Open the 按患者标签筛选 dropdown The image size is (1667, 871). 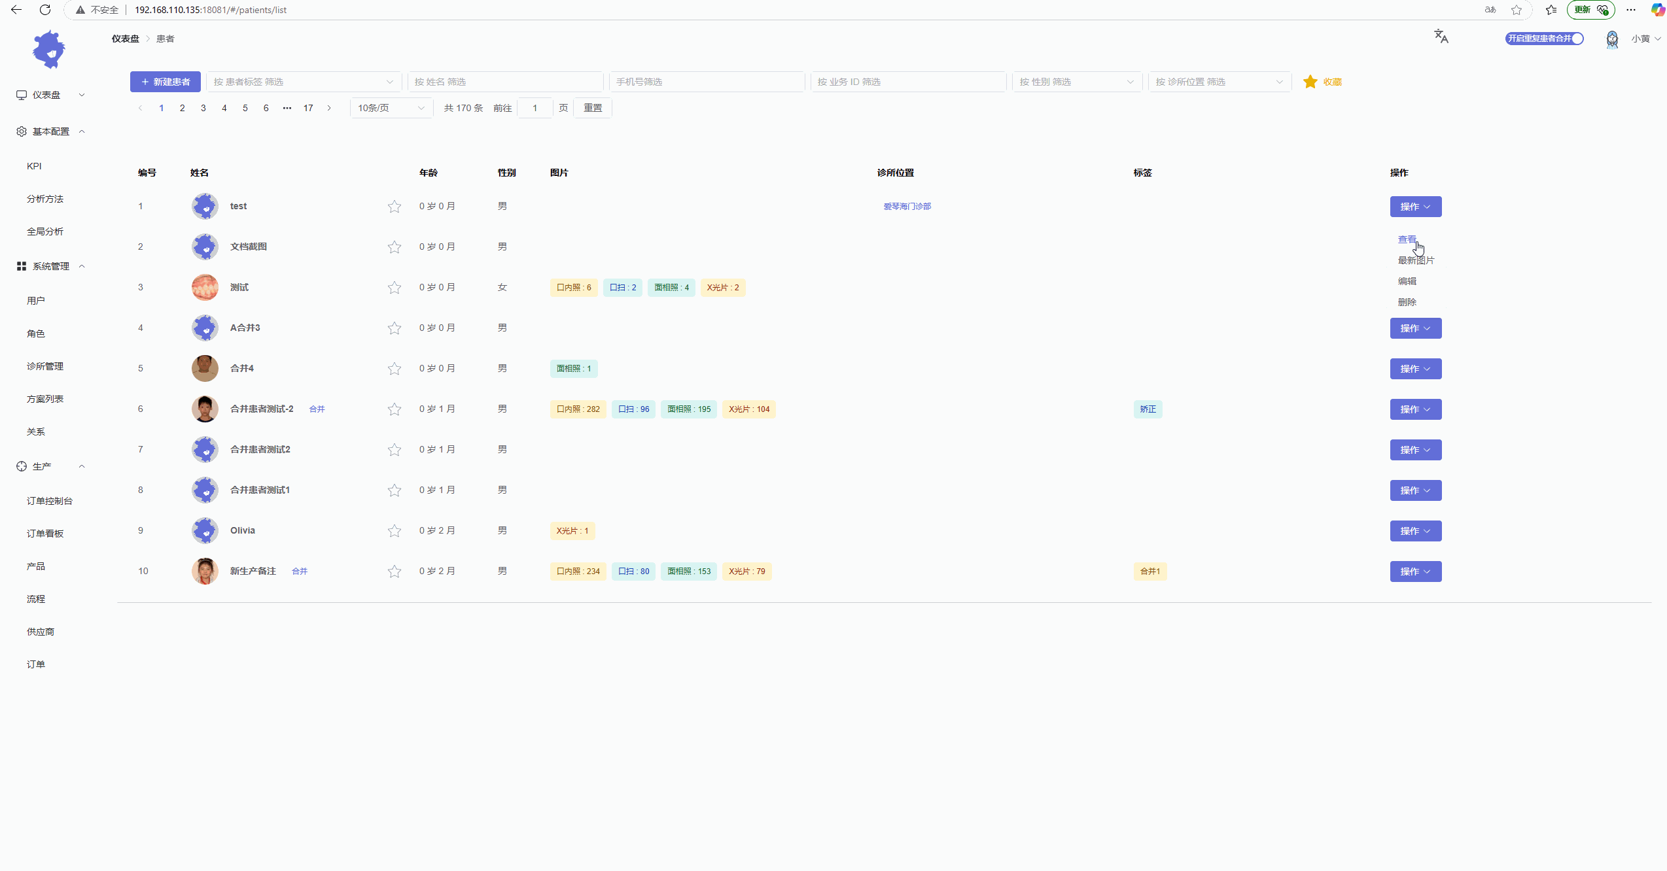(x=304, y=82)
